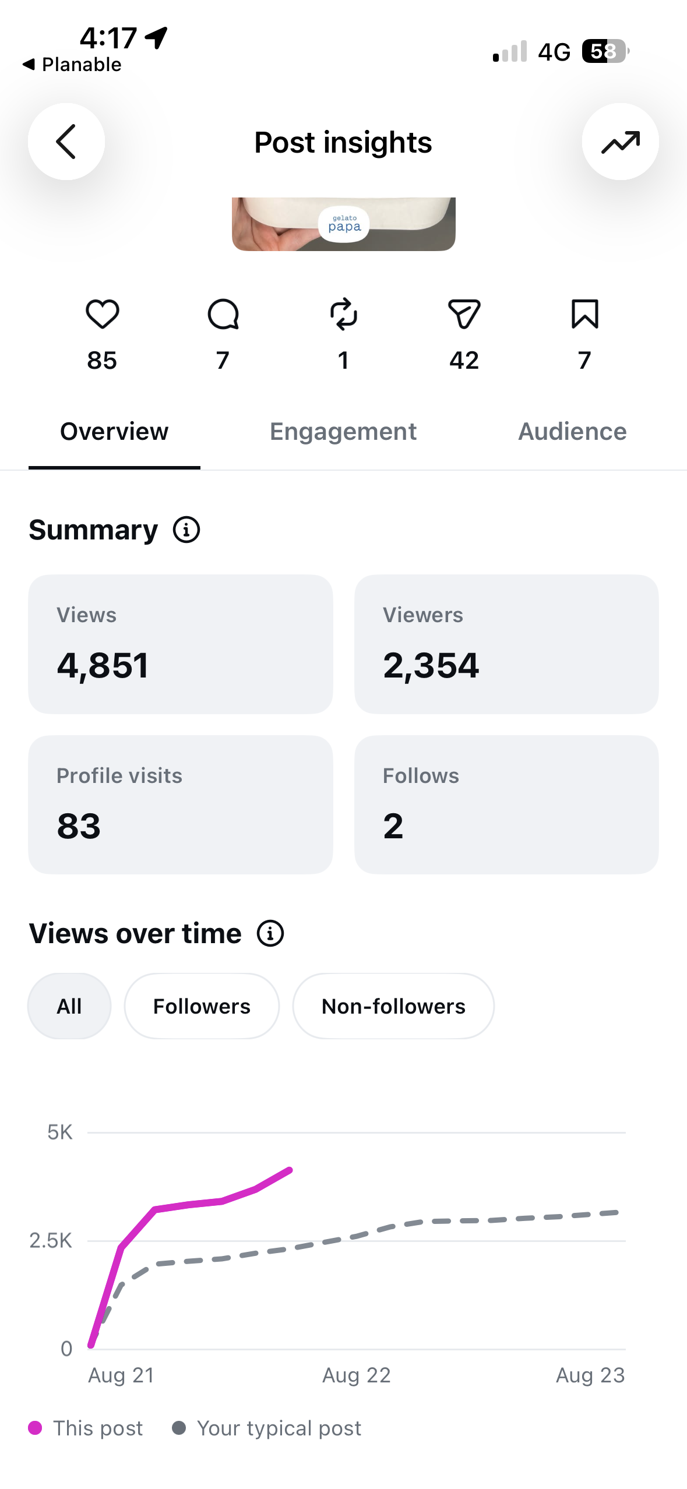Tap the comments speech bubble icon
Image resolution: width=687 pixels, height=1489 pixels.
pos(223,315)
